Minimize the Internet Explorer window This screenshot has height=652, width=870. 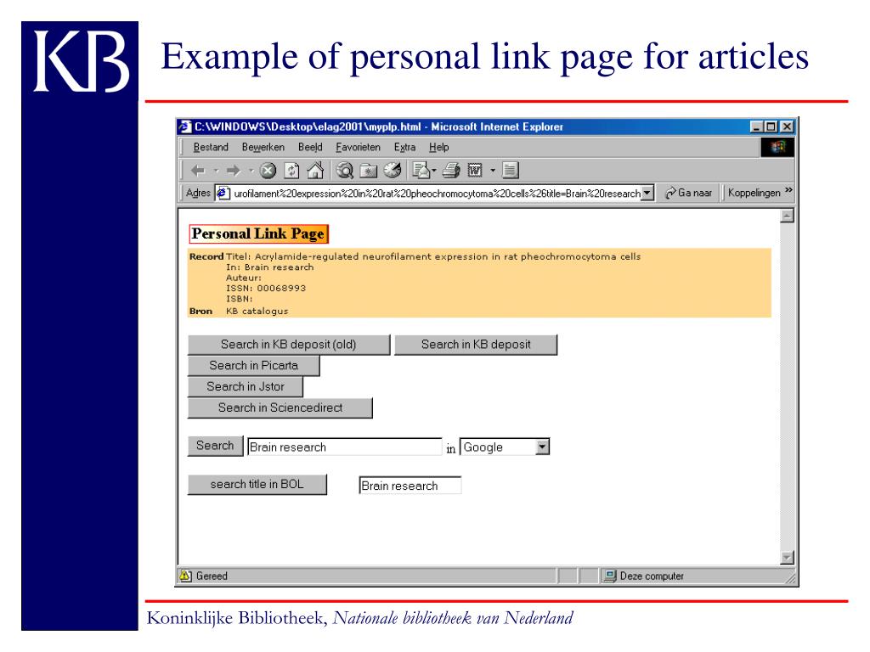[x=757, y=127]
